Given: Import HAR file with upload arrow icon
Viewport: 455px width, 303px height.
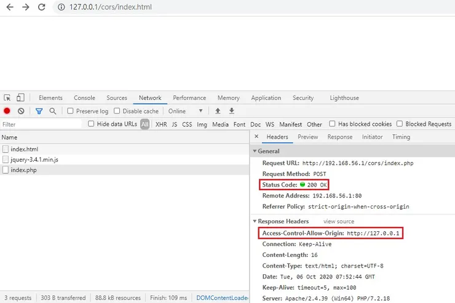Looking at the screenshot, I should 218,111.
